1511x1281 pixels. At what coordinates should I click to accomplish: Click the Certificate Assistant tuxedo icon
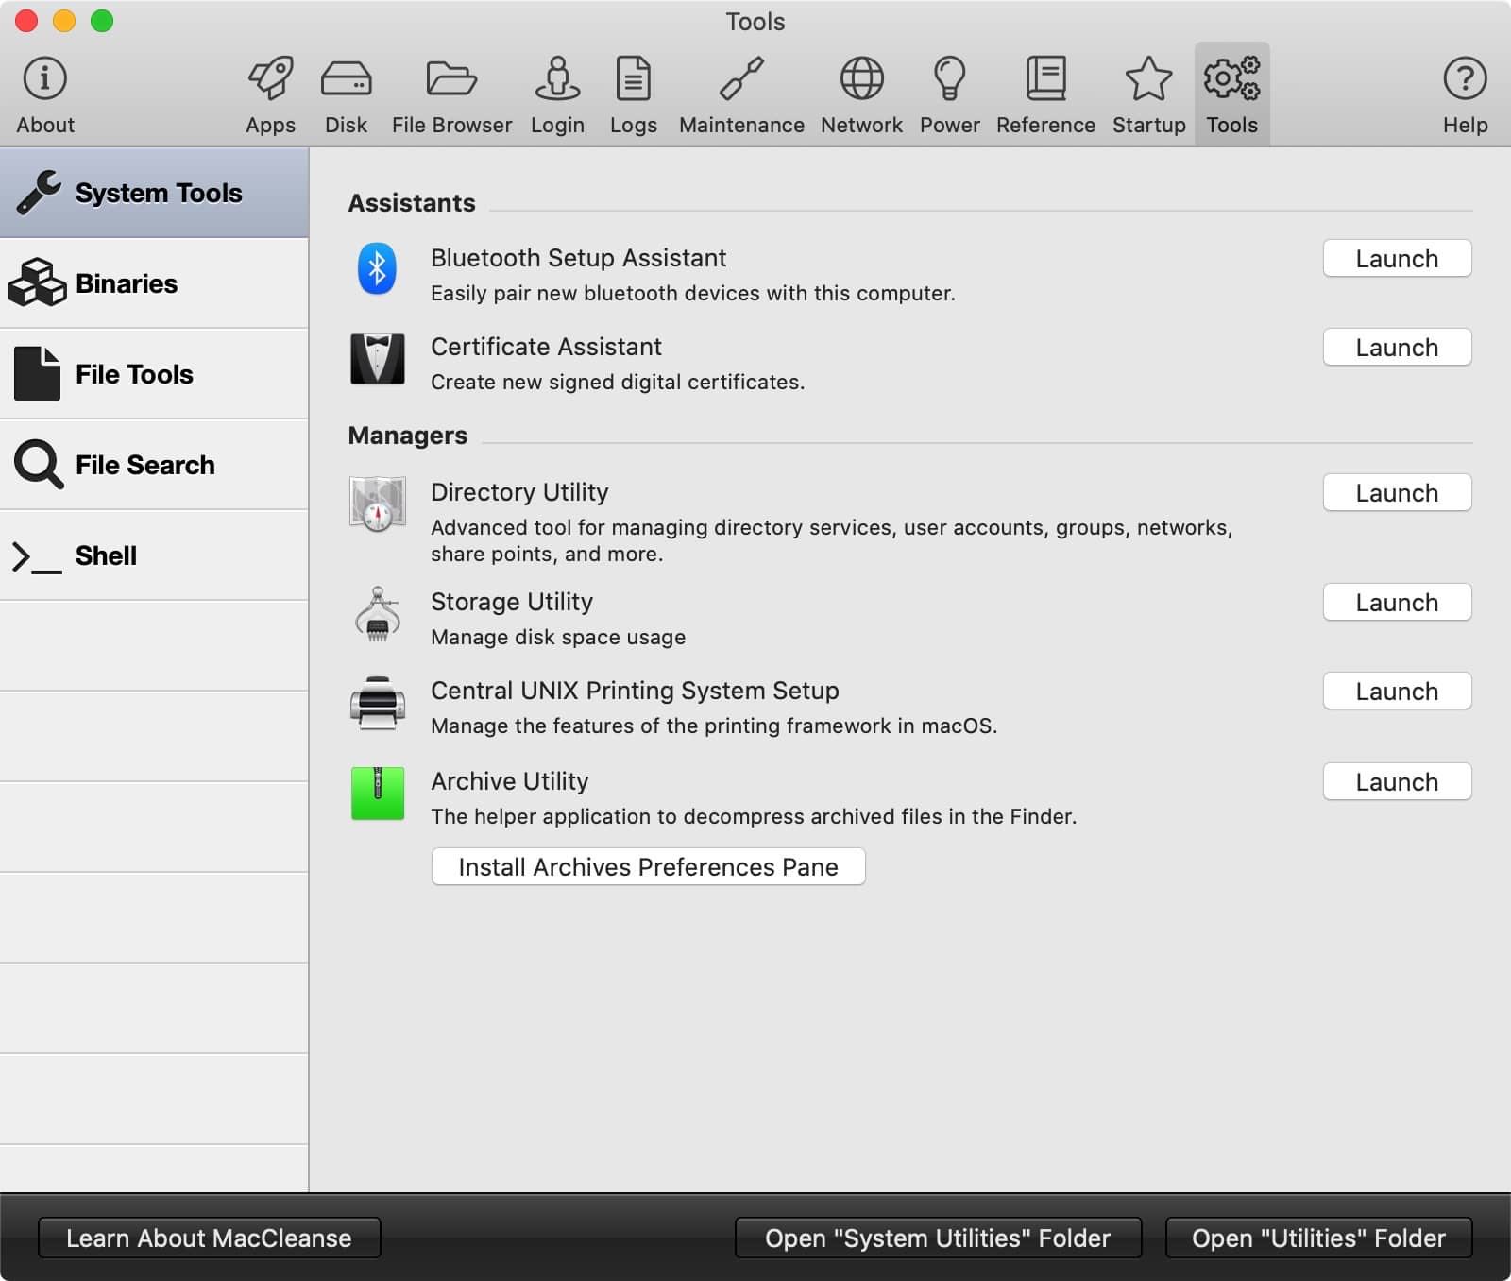pos(378,359)
